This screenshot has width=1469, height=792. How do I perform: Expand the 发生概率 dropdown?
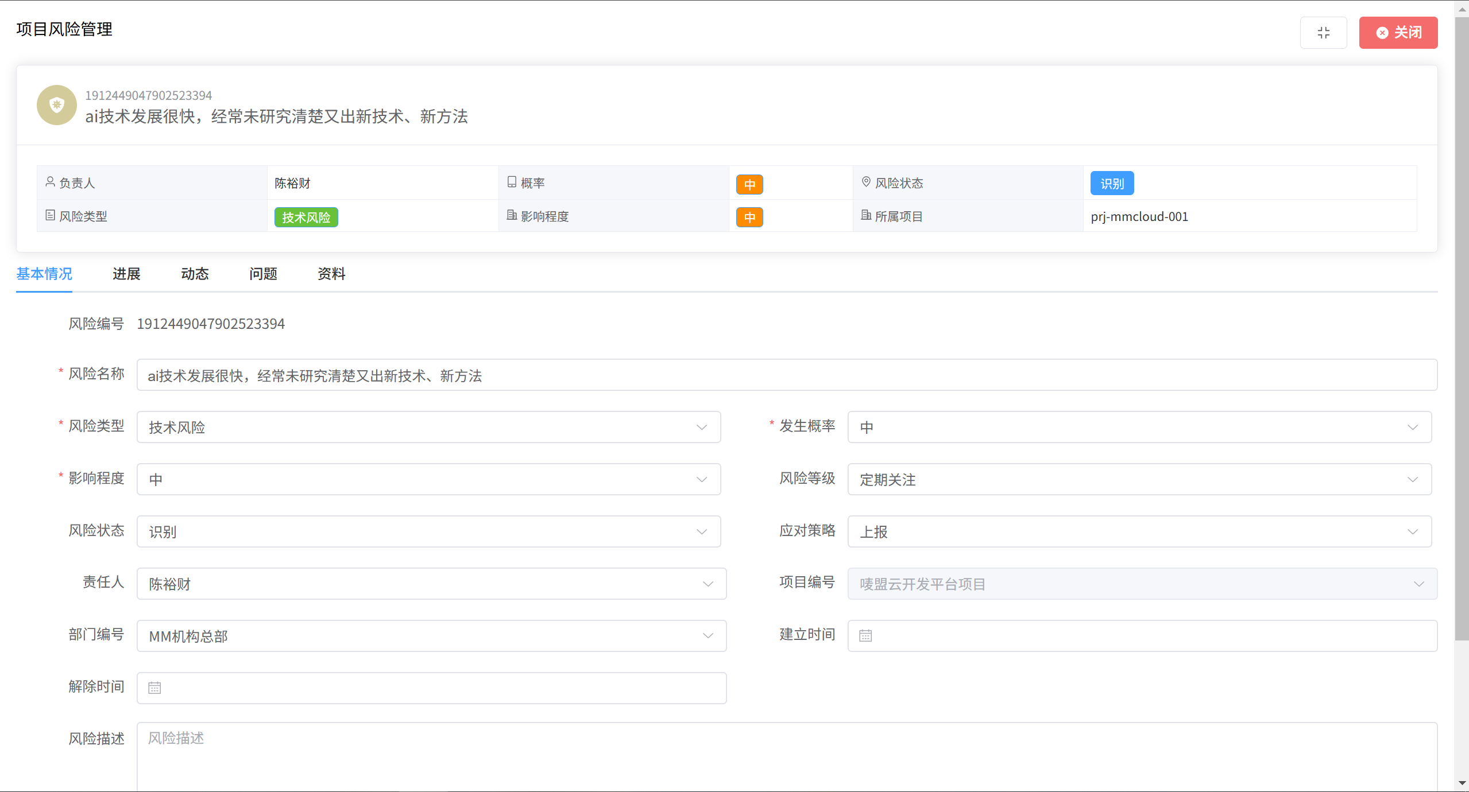(x=1139, y=427)
